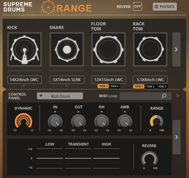Select Floor Tom TOM 1 tab
This screenshot has height=178, width=189.
[x=103, y=86]
